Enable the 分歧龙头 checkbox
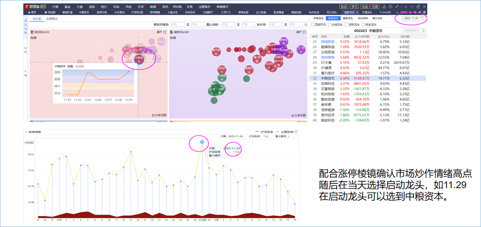The image size is (481, 227). coord(330,25)
